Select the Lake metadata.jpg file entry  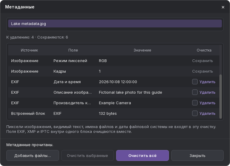tap(115, 24)
